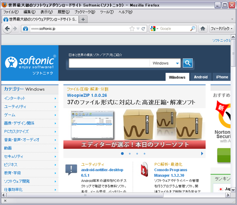Select the fourth carousel dot
Viewport: 237px width, 205px height.
point(145,154)
